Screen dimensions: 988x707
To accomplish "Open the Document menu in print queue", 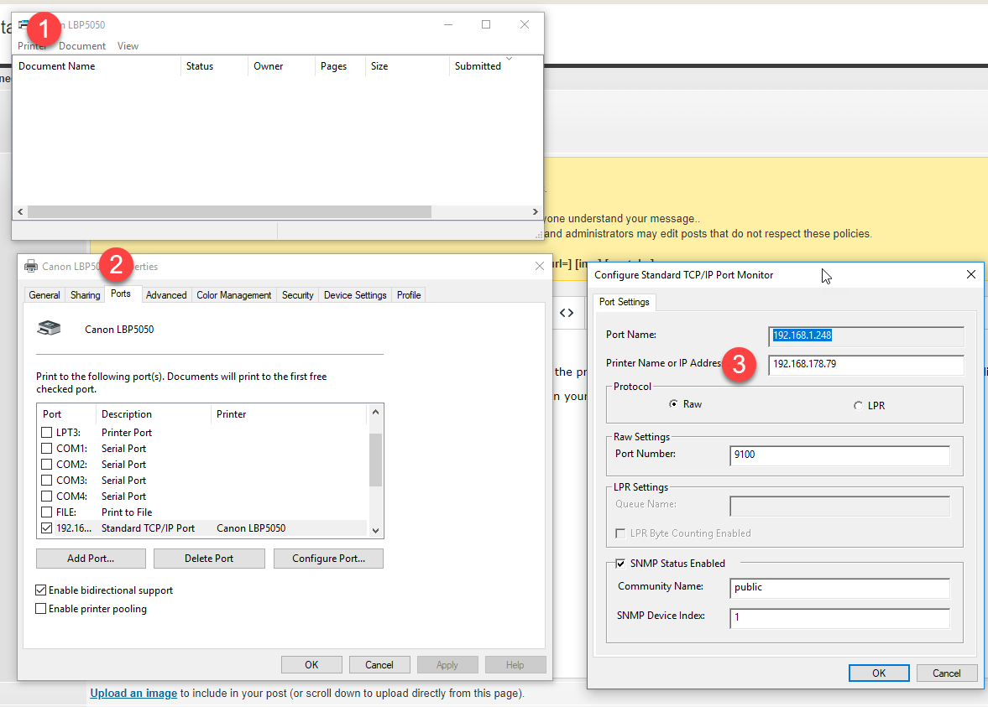I will (x=82, y=46).
